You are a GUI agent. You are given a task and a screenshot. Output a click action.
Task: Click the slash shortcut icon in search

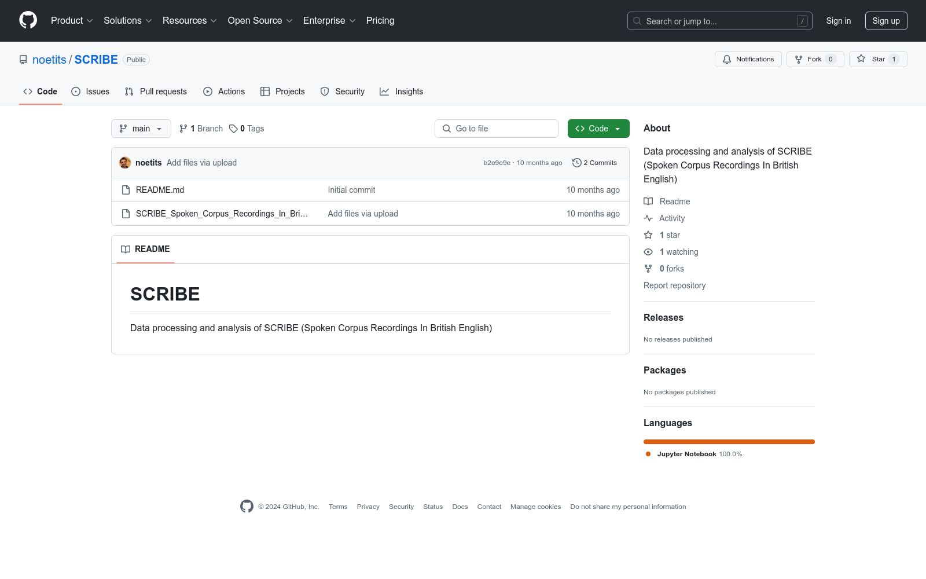point(802,21)
